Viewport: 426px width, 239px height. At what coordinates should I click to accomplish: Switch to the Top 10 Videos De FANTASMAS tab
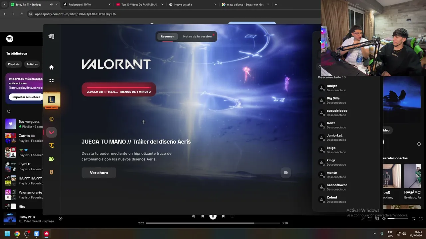[140, 5]
